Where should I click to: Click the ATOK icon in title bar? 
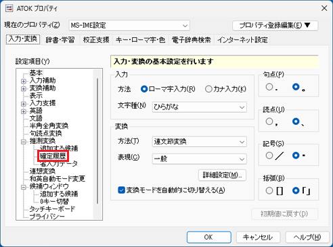[x=9, y=8]
